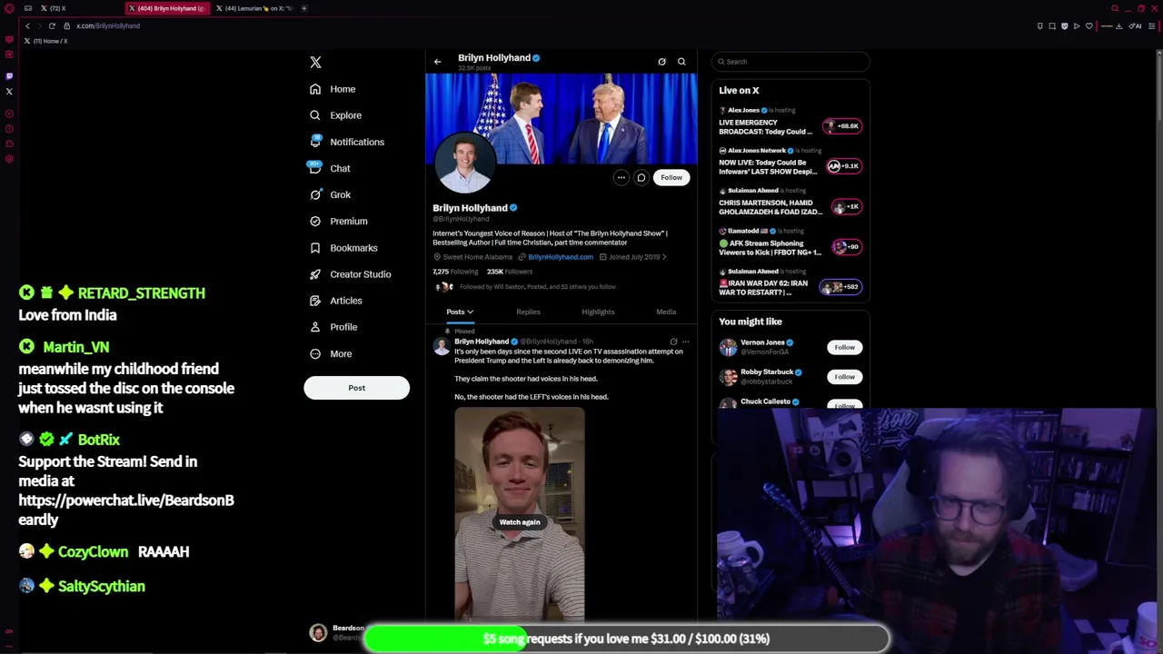Click the heart bookmark icon in the toolbar
This screenshot has height=654, width=1163.
pos(1088,26)
